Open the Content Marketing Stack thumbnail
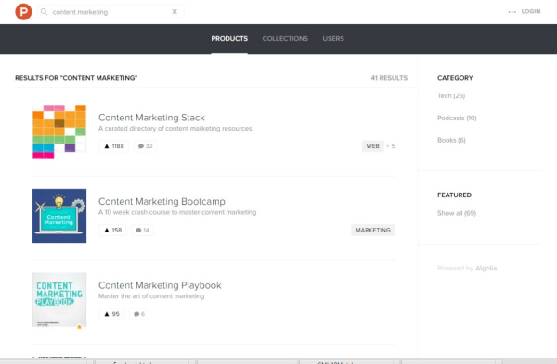This screenshot has width=557, height=364. coord(59,132)
